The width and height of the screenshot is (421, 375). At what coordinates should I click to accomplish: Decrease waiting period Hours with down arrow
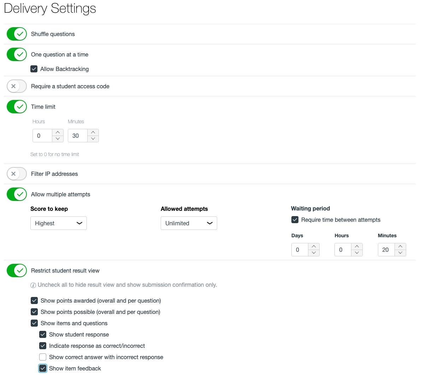click(x=357, y=253)
